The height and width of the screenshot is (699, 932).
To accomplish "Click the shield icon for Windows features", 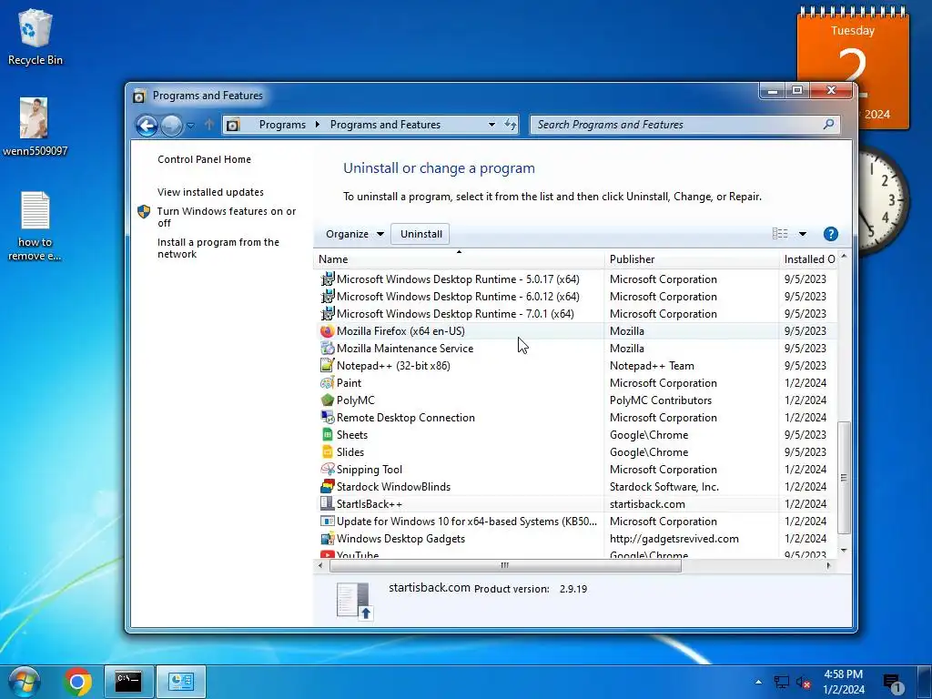I will (144, 211).
